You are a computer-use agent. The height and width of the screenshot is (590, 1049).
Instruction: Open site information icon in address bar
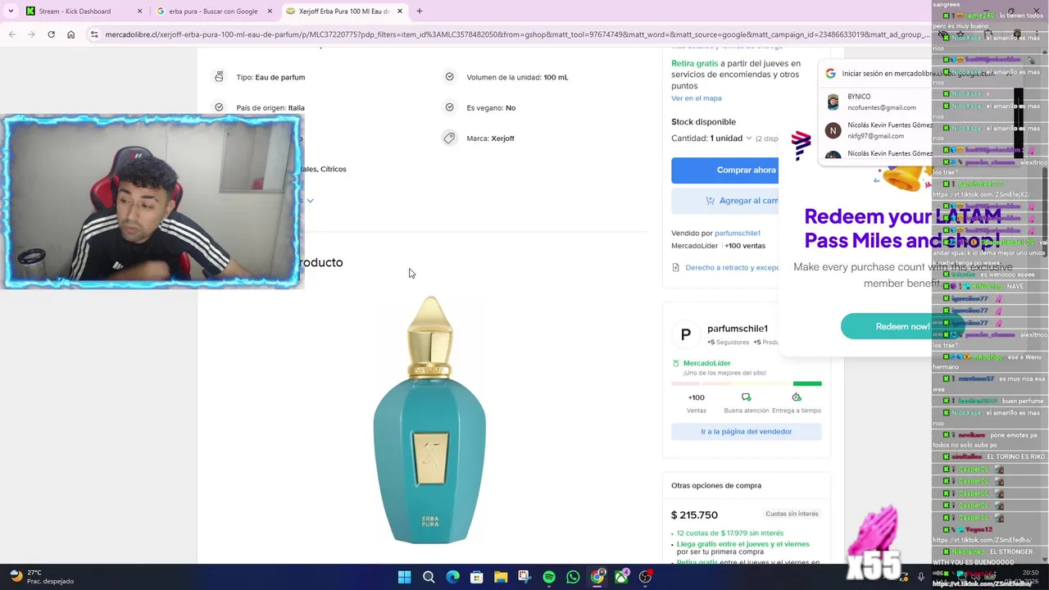pyautogui.click(x=94, y=34)
